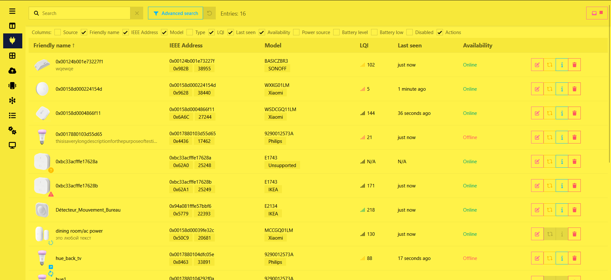611x280 pixels.
Task: Open the dashboard columns icon in sidebar
Action: 12,26
